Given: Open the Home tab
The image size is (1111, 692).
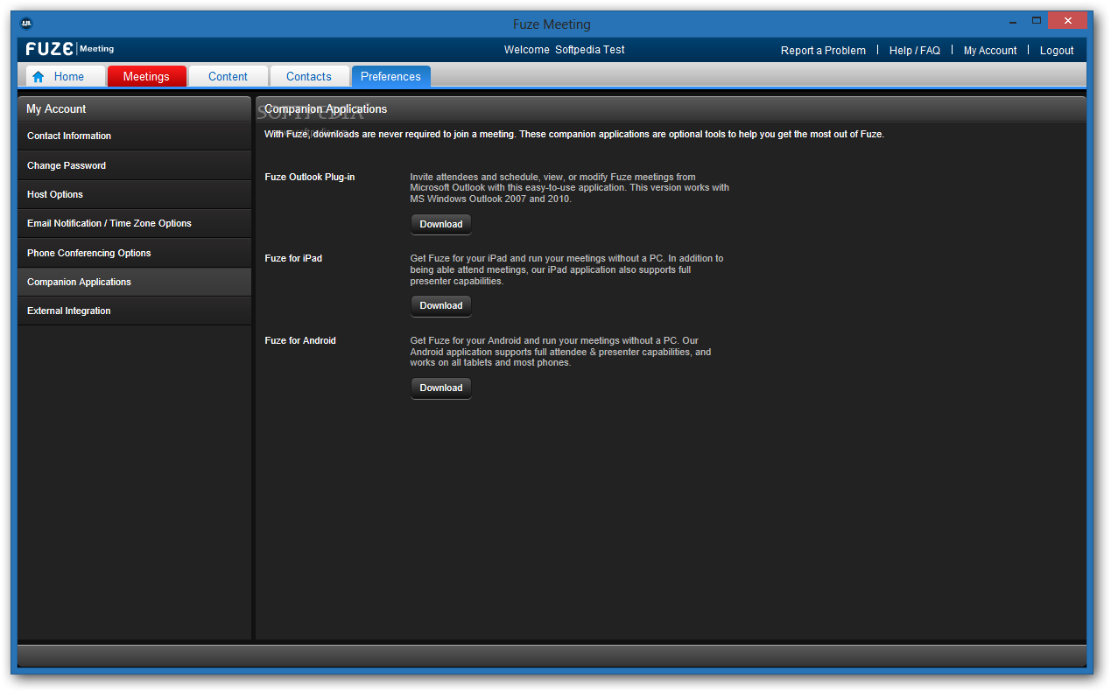Looking at the screenshot, I should click(x=66, y=77).
